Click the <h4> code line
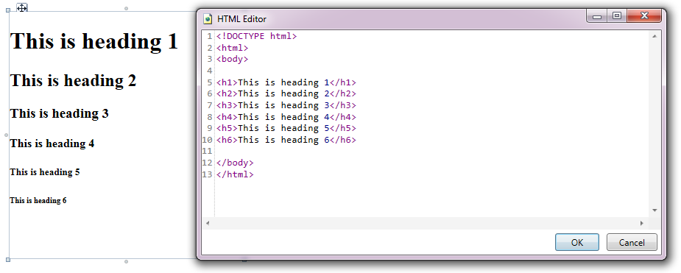 click(286, 117)
